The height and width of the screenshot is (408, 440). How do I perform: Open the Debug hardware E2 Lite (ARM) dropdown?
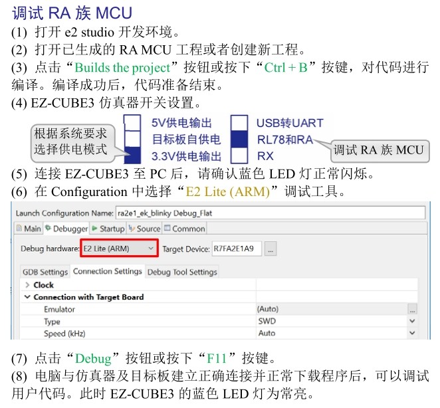[119, 249]
